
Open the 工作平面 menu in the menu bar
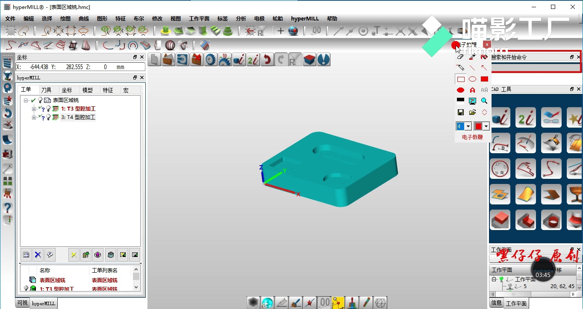[199, 19]
